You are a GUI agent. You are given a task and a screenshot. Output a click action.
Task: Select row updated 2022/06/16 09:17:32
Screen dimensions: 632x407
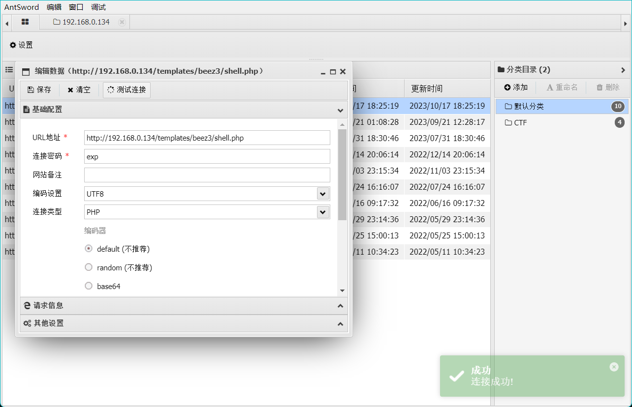pyautogui.click(x=447, y=203)
